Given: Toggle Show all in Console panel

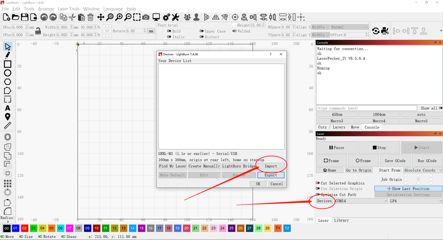Looking at the screenshot, I should [x=440, y=108].
